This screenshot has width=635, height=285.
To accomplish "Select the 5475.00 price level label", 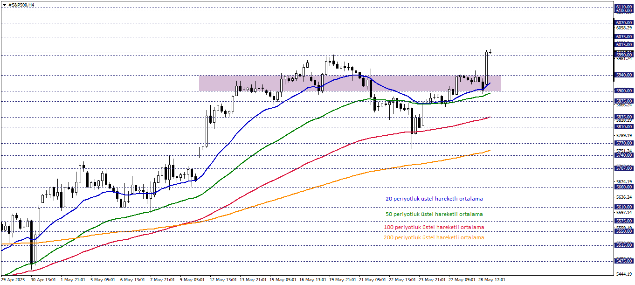I will [623, 261].
